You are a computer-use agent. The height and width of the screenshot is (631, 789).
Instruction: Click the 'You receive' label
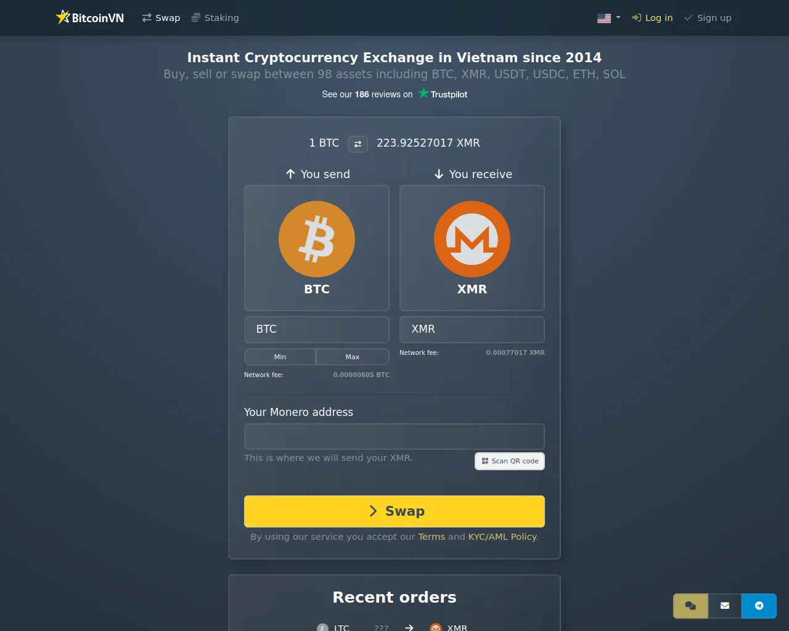point(473,174)
